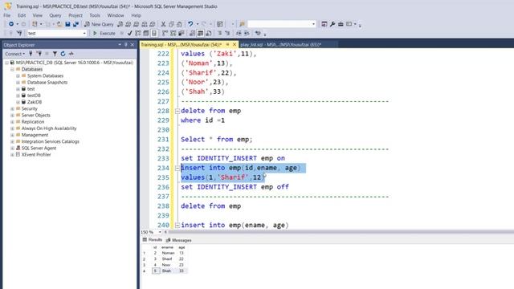Viewport: 514px width, 289px height.
Task: Open the Window menu
Action: 116,15
